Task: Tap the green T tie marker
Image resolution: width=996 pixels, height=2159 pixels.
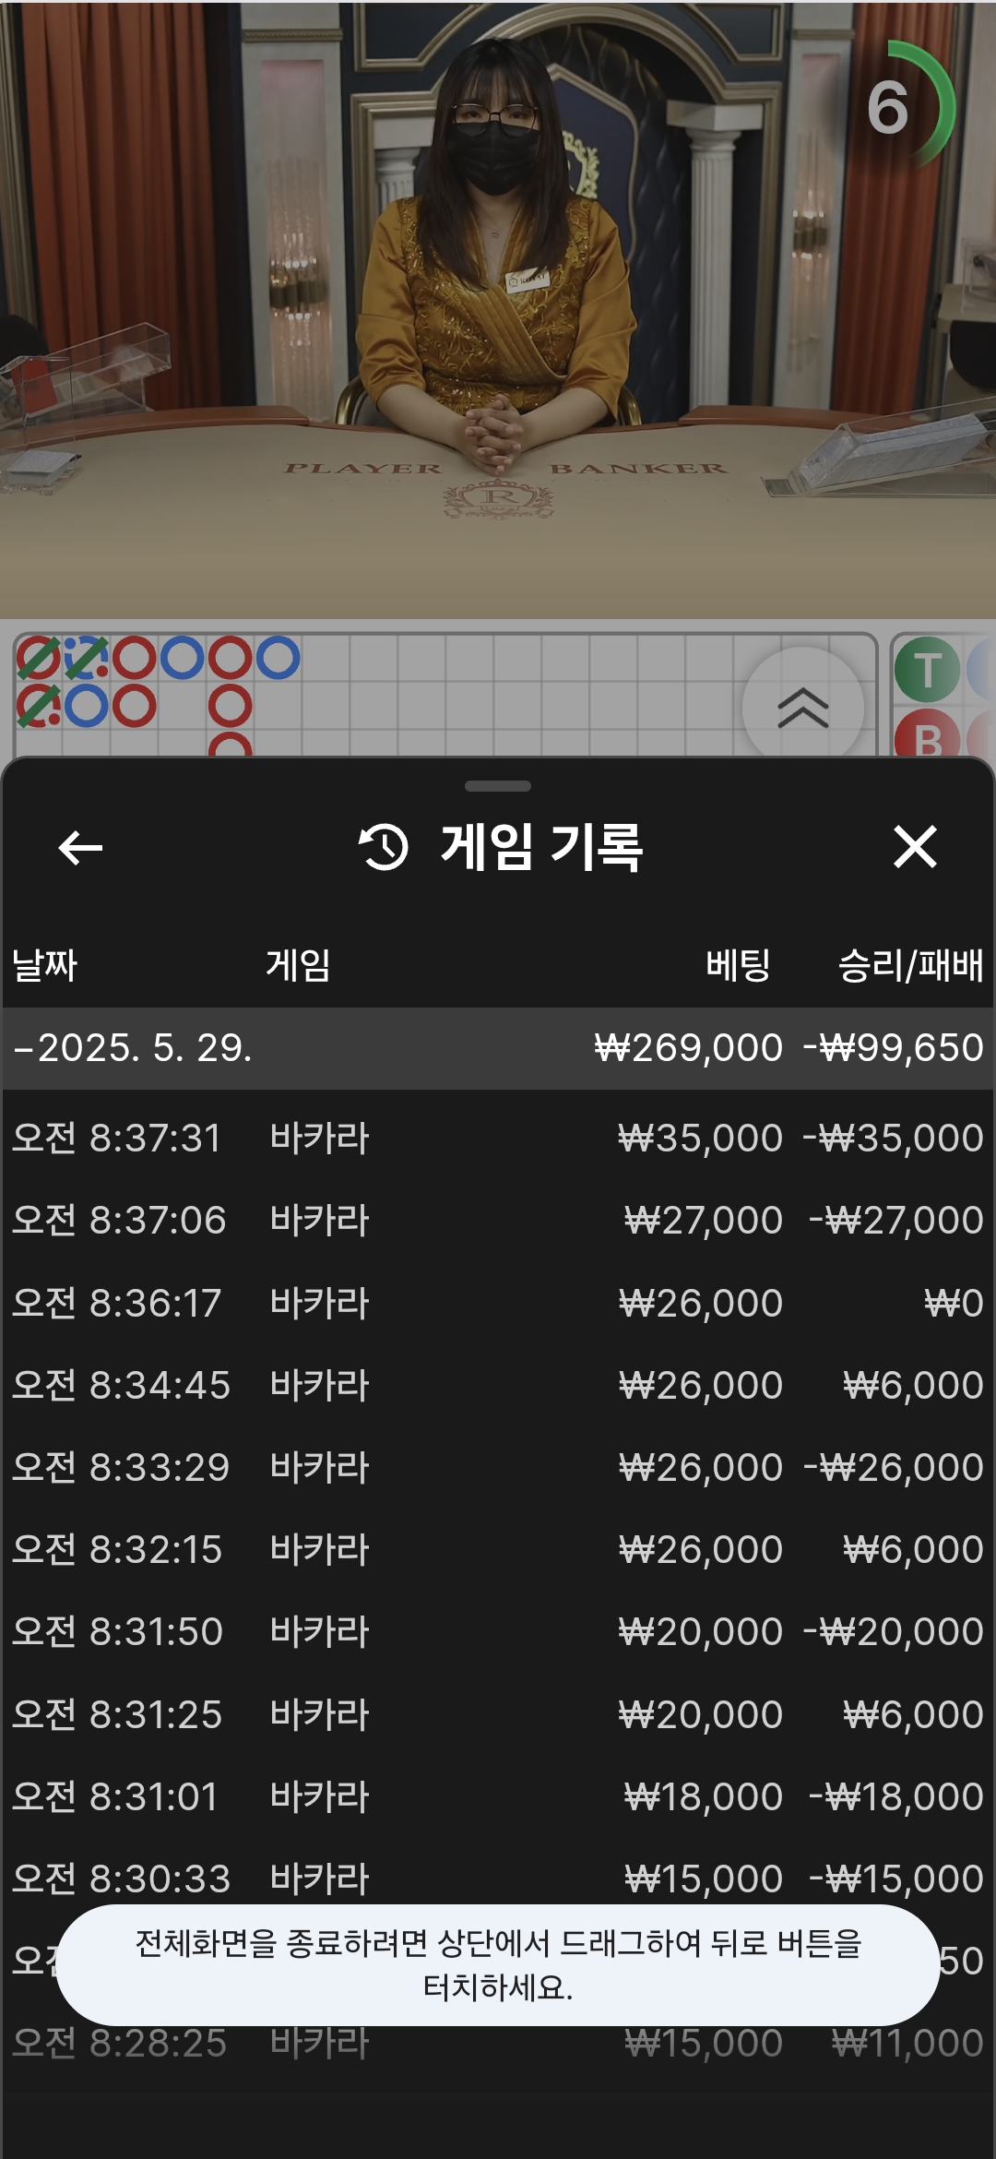Action: (928, 671)
